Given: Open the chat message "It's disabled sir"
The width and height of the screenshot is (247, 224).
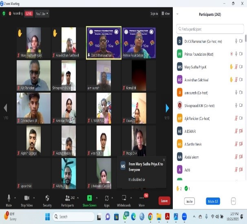Looking at the screenshot, I should [137, 180].
